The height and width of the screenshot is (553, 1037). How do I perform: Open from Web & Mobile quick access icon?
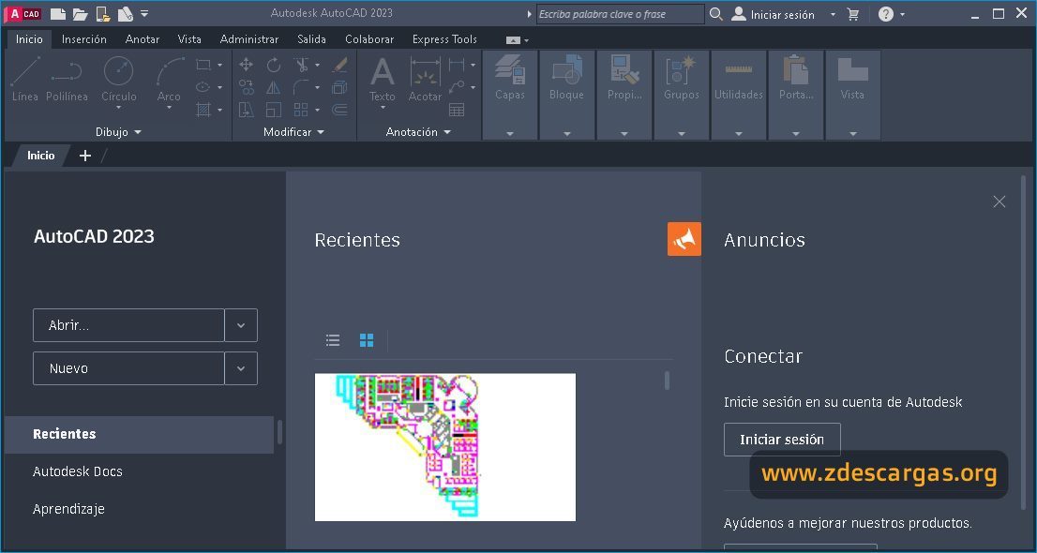[x=102, y=14]
